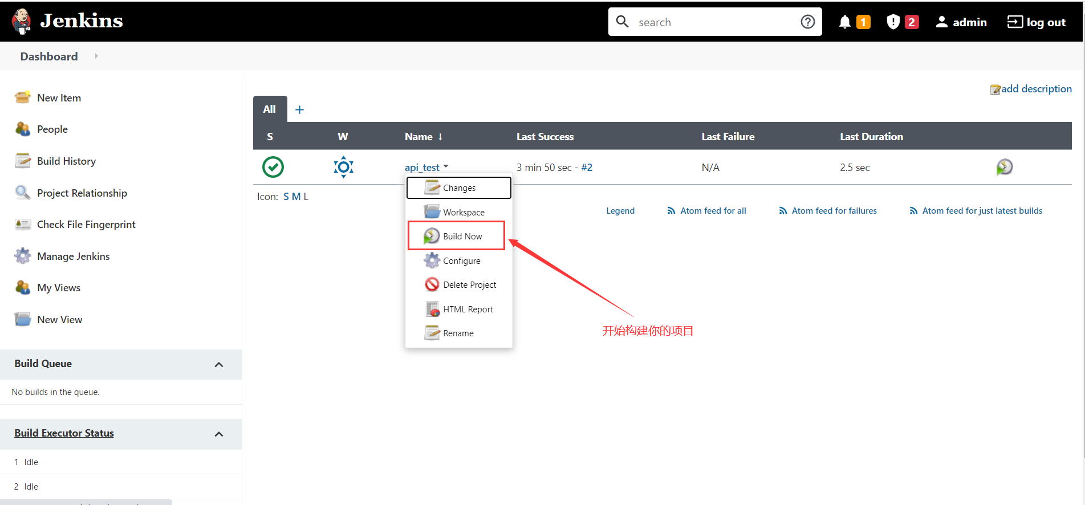Collapse the Build Queue panel
The width and height of the screenshot is (1085, 505).
(219, 364)
